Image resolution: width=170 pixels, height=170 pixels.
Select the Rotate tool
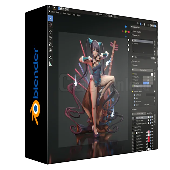[x=50, y=38]
